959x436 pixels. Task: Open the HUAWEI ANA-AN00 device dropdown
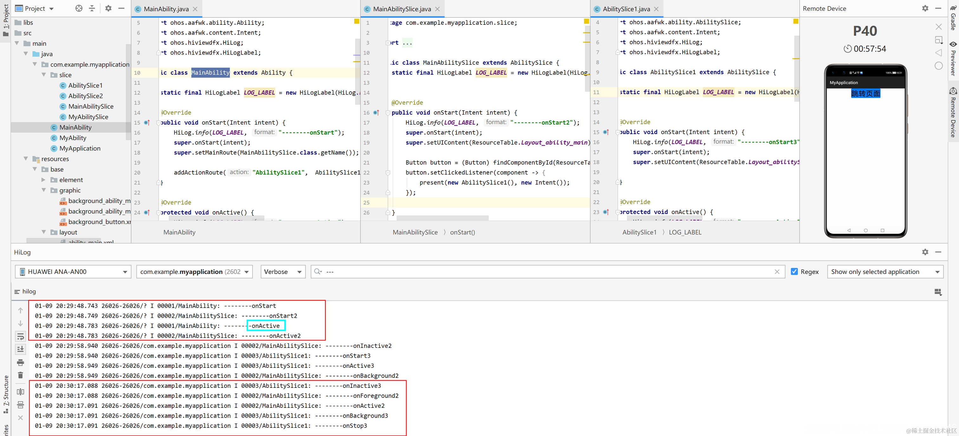(73, 272)
